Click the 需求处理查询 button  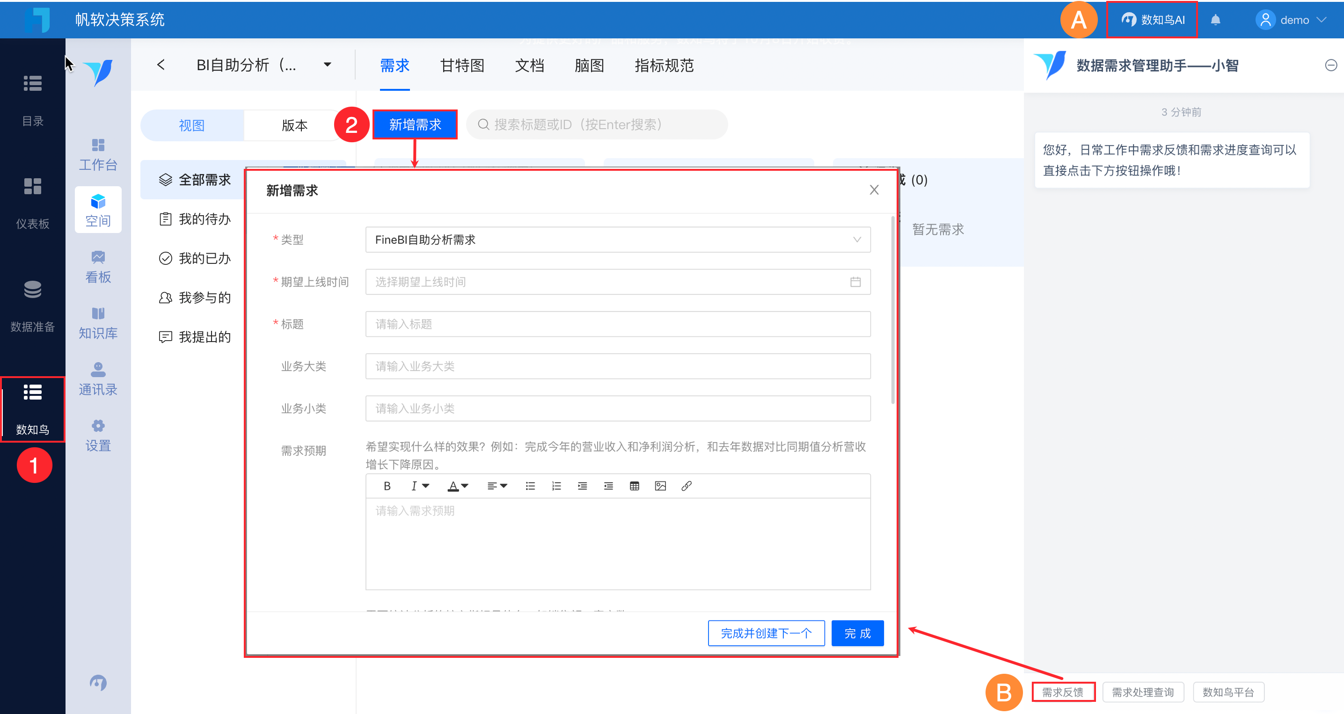click(1143, 692)
